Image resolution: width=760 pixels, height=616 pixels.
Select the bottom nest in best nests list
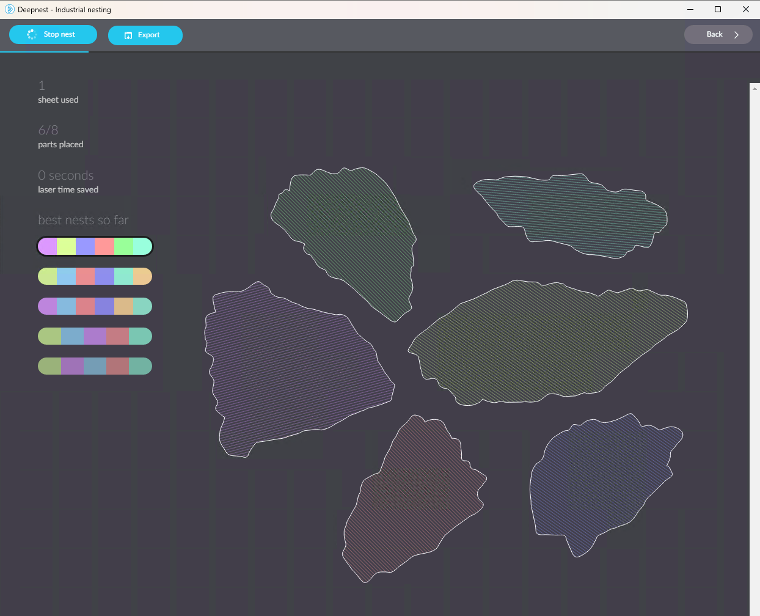(x=95, y=365)
